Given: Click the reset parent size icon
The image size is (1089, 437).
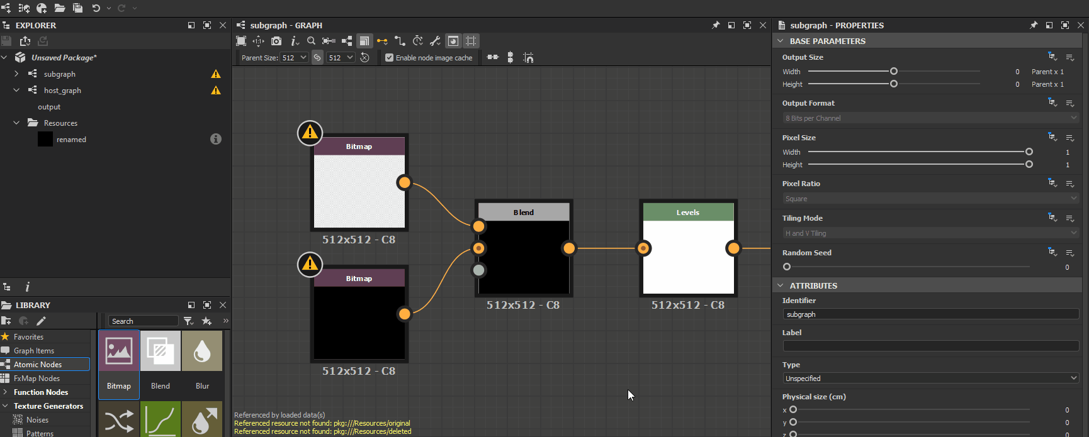Looking at the screenshot, I should point(364,57).
